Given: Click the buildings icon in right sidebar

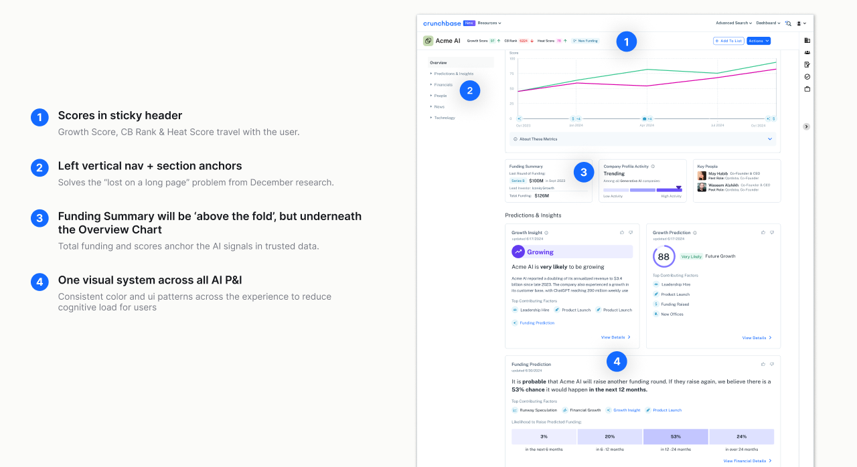Looking at the screenshot, I should pos(807,41).
